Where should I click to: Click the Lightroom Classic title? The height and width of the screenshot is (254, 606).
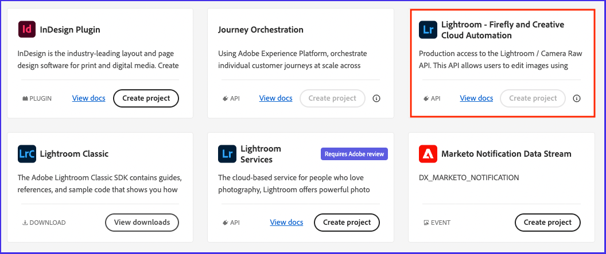[74, 154]
